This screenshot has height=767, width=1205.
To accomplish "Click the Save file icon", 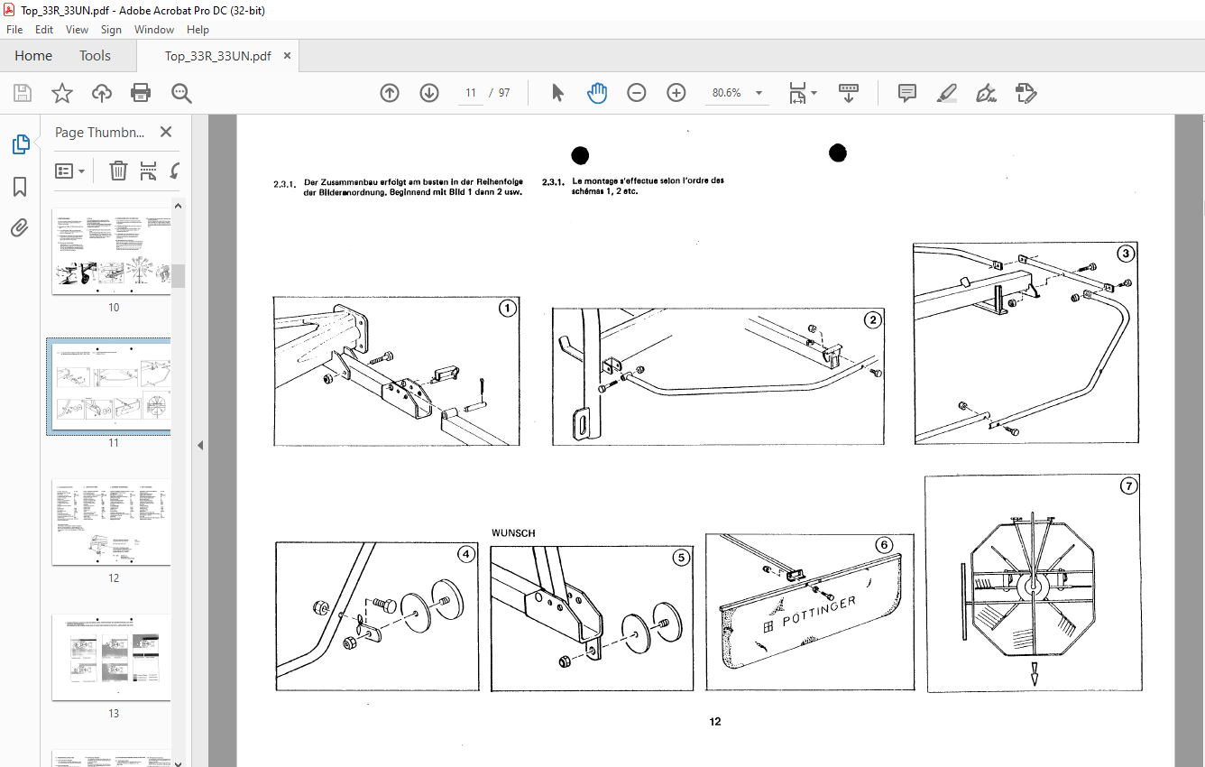I will 23,93.
